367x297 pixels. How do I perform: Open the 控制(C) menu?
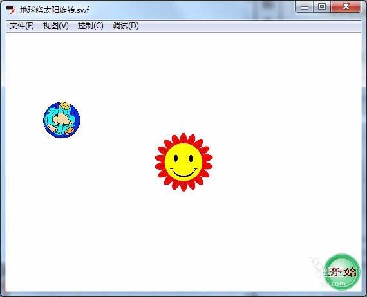coord(91,26)
